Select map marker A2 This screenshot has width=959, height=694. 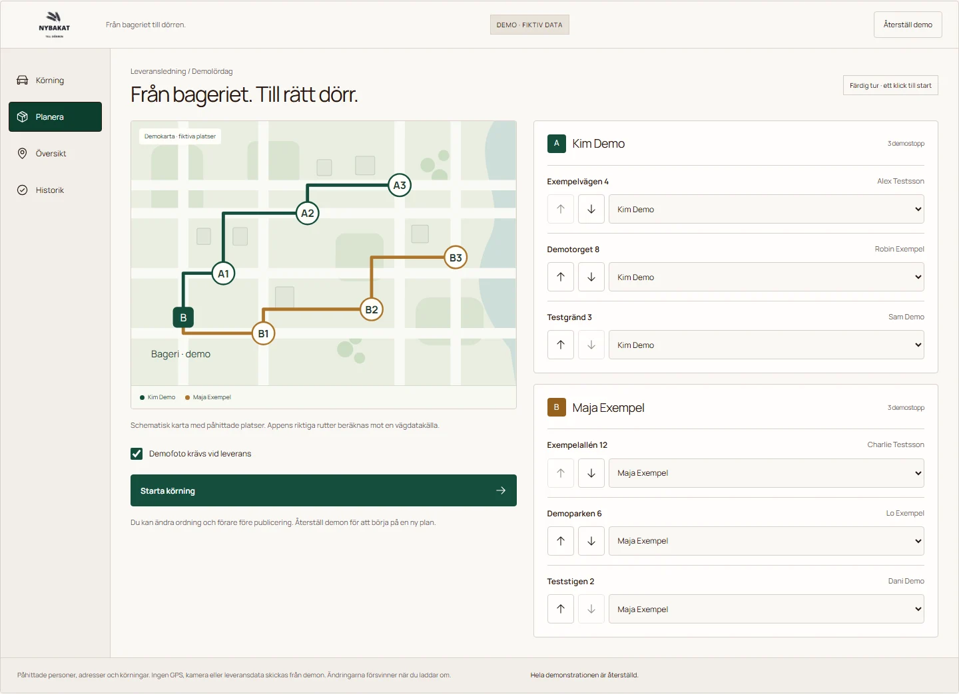308,213
